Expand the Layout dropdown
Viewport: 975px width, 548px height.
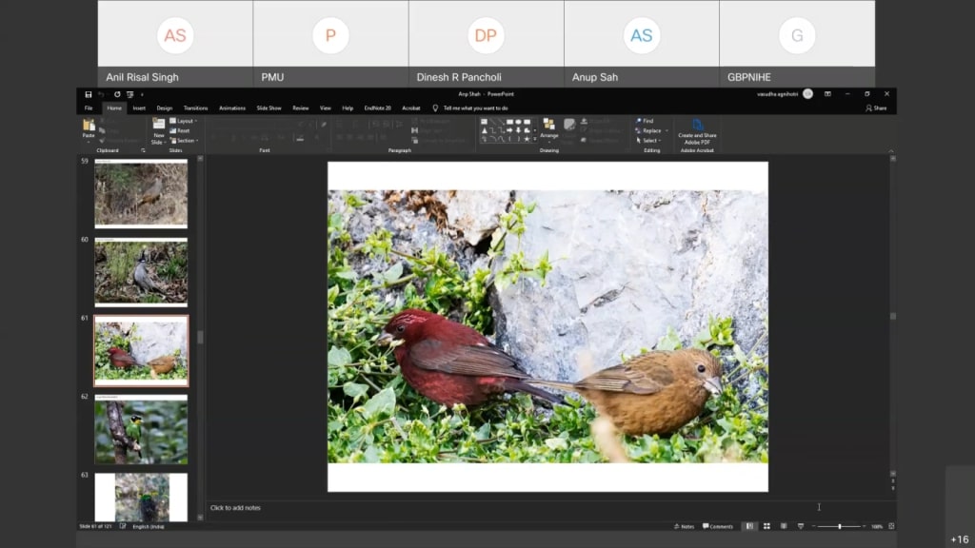[x=185, y=121]
